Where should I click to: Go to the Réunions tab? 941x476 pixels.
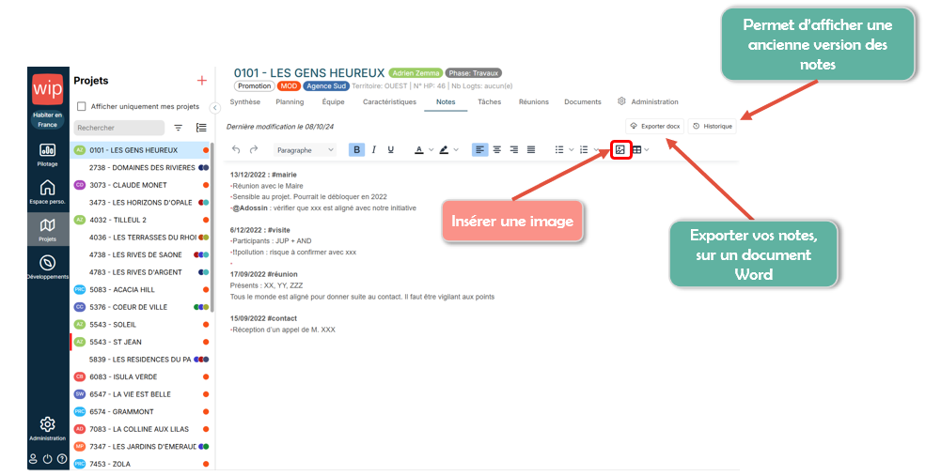click(x=534, y=102)
